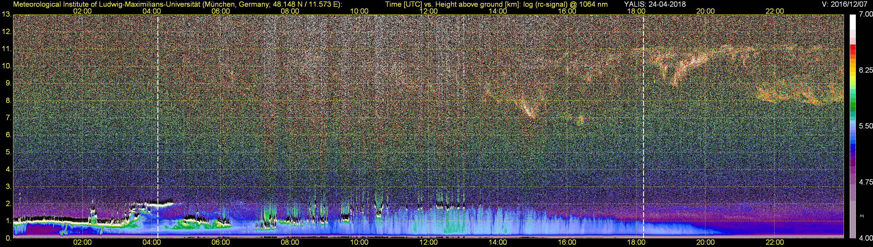
Task: Click the 02:00 label on the top time axis
Action: click(x=82, y=11)
